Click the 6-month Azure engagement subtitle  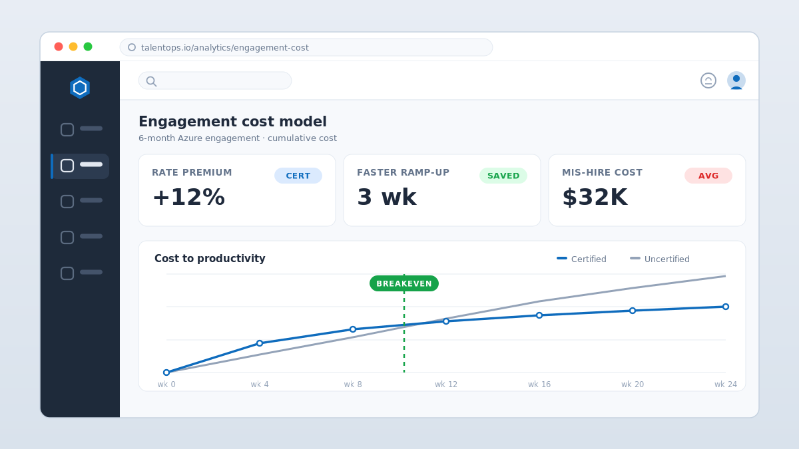click(x=238, y=138)
